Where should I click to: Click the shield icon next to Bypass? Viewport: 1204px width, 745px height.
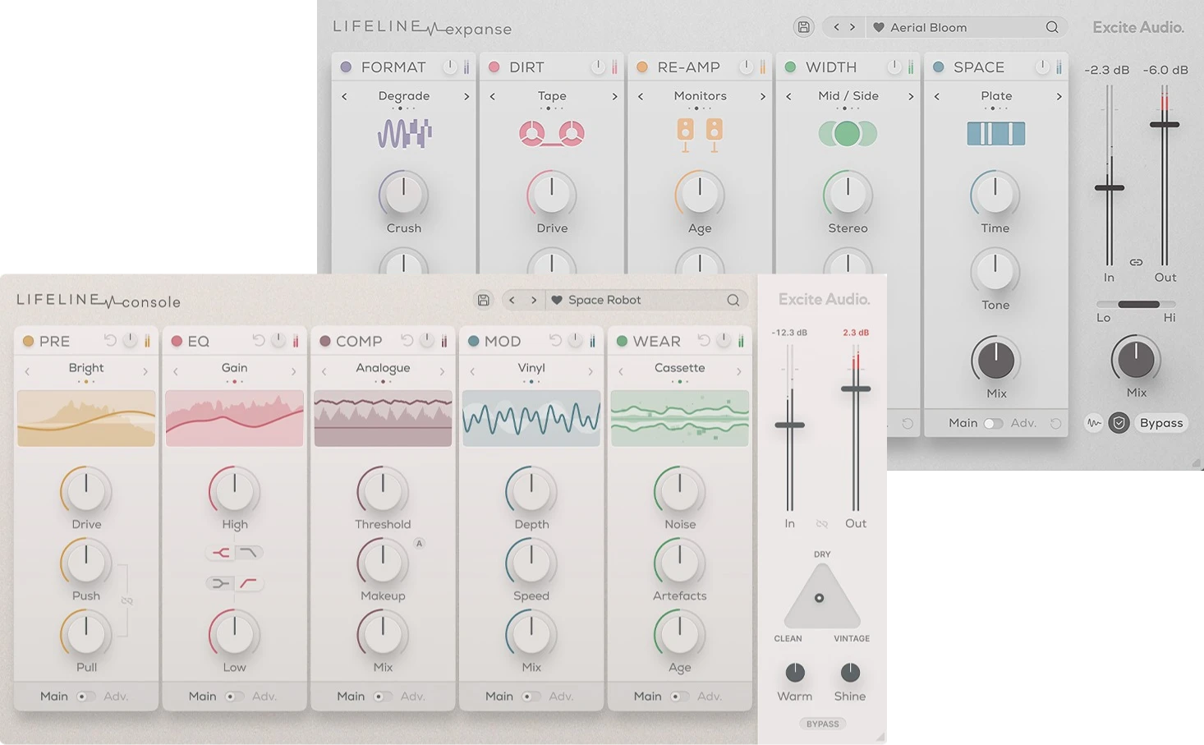coord(1119,423)
